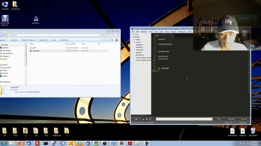Toggle whole word option in find bar
261x146 pixels.
point(139,119)
